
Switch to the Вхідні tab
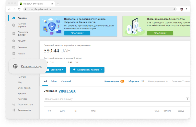coord(54,81)
